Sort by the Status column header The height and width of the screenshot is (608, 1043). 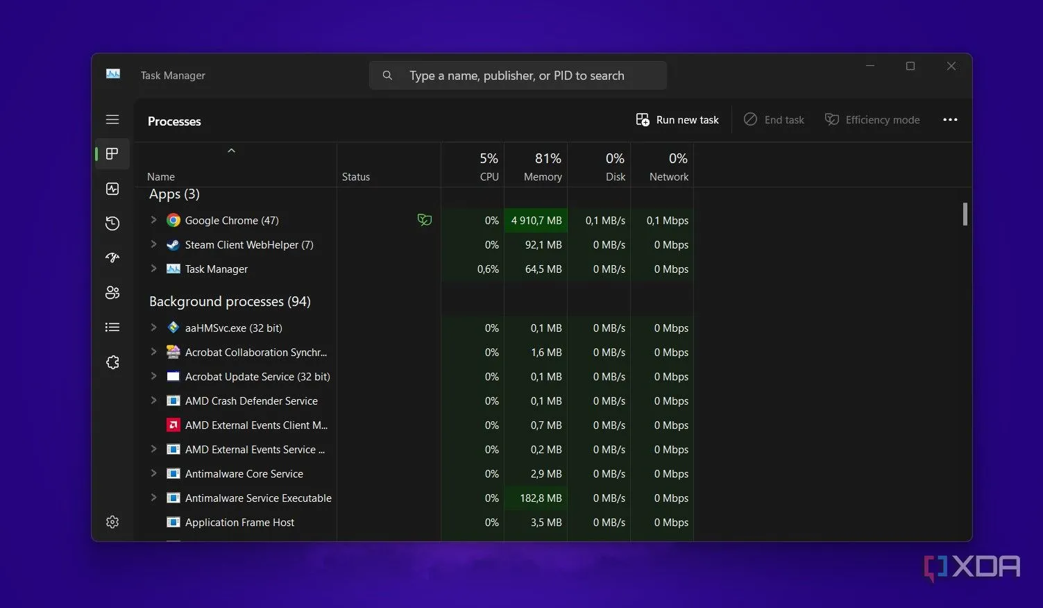389,165
